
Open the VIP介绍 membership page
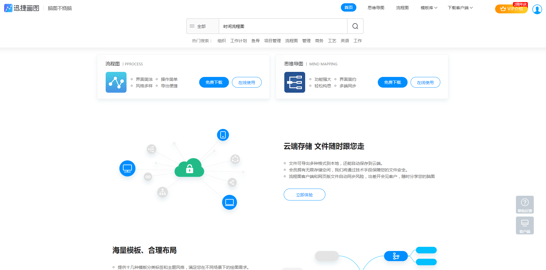pyautogui.click(x=511, y=9)
